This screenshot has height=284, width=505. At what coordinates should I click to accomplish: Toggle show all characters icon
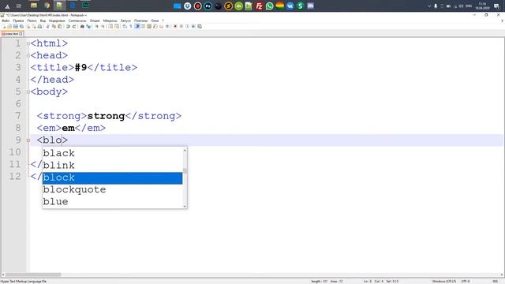point(130,26)
